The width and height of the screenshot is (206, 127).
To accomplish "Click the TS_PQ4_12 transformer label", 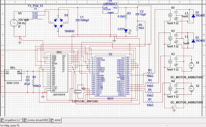I will pyautogui.click(x=35, y=6).
